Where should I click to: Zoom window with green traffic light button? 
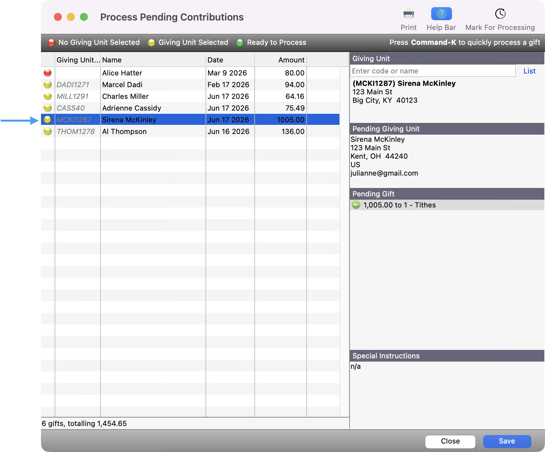84,17
